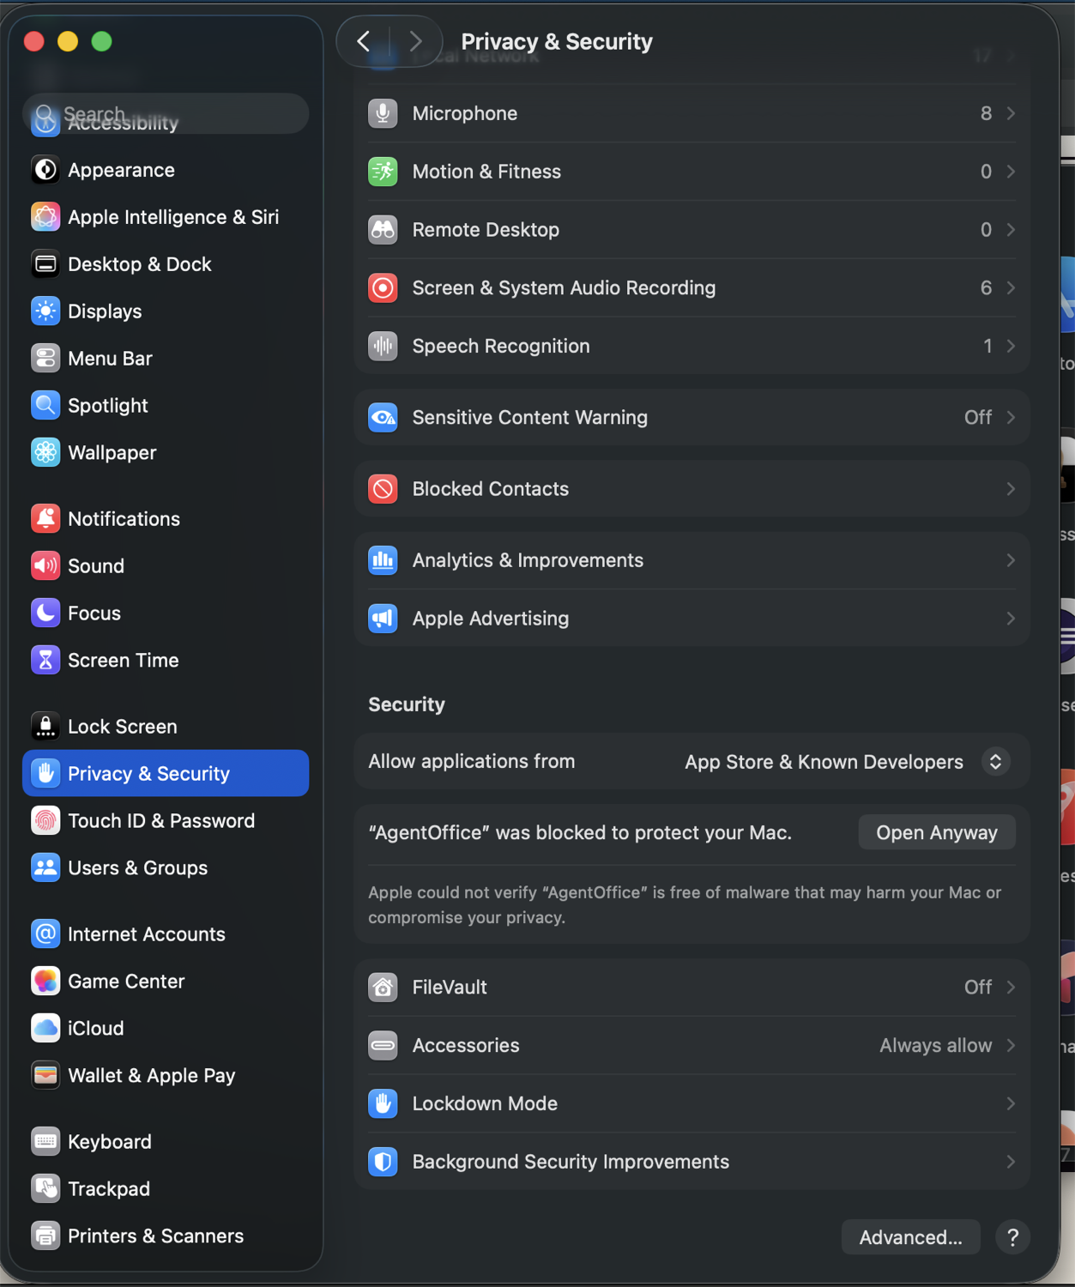Click the Apple Intelligence & Siri icon

(x=45, y=217)
